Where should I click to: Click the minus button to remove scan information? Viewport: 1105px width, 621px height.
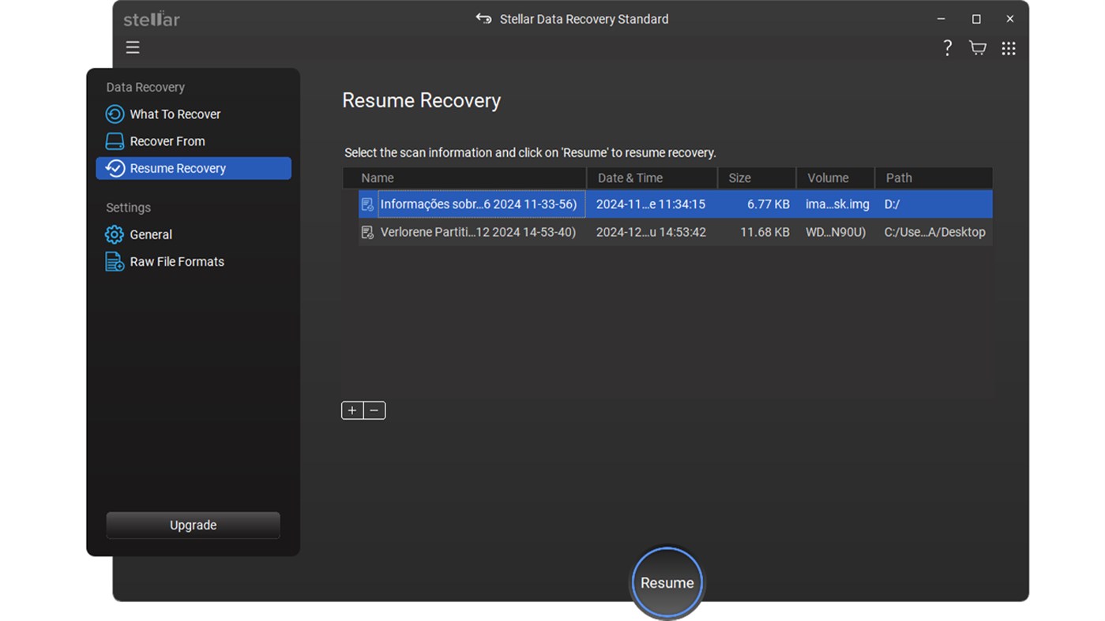[374, 410]
